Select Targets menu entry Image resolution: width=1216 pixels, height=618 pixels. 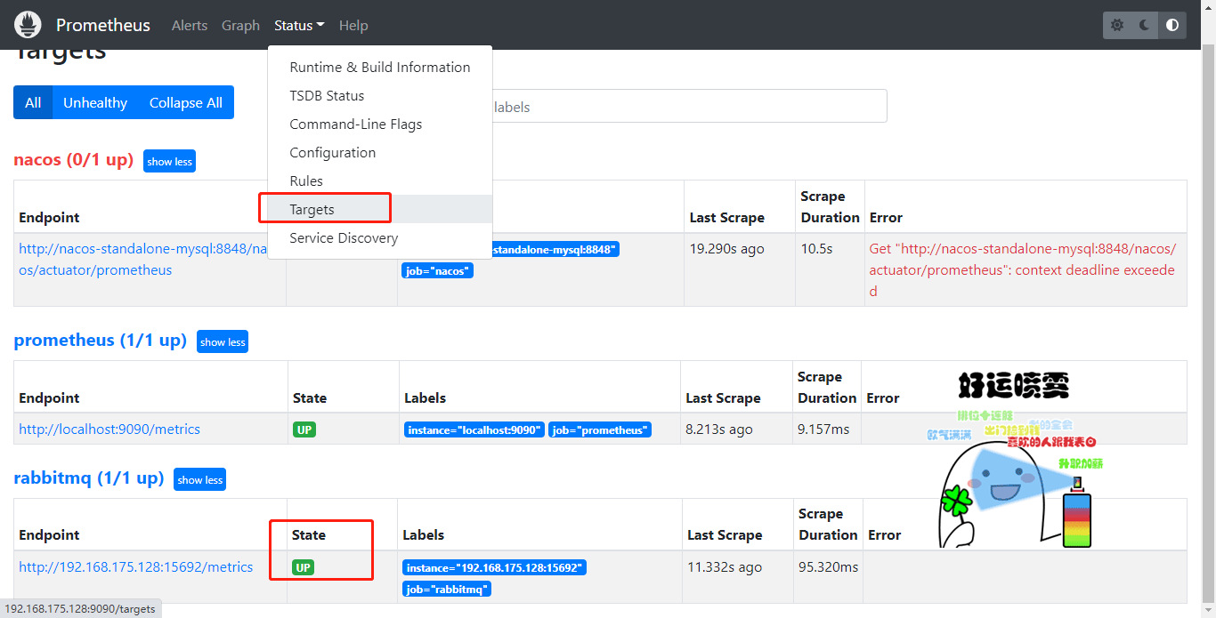click(x=380, y=210)
